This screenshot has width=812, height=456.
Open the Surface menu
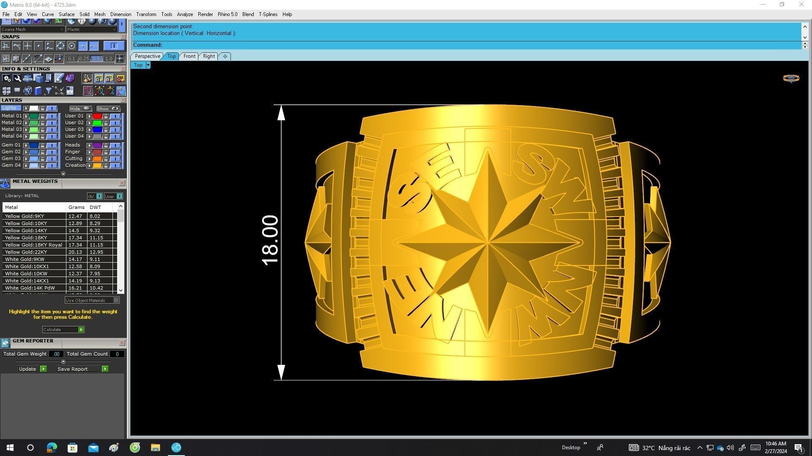[66, 14]
